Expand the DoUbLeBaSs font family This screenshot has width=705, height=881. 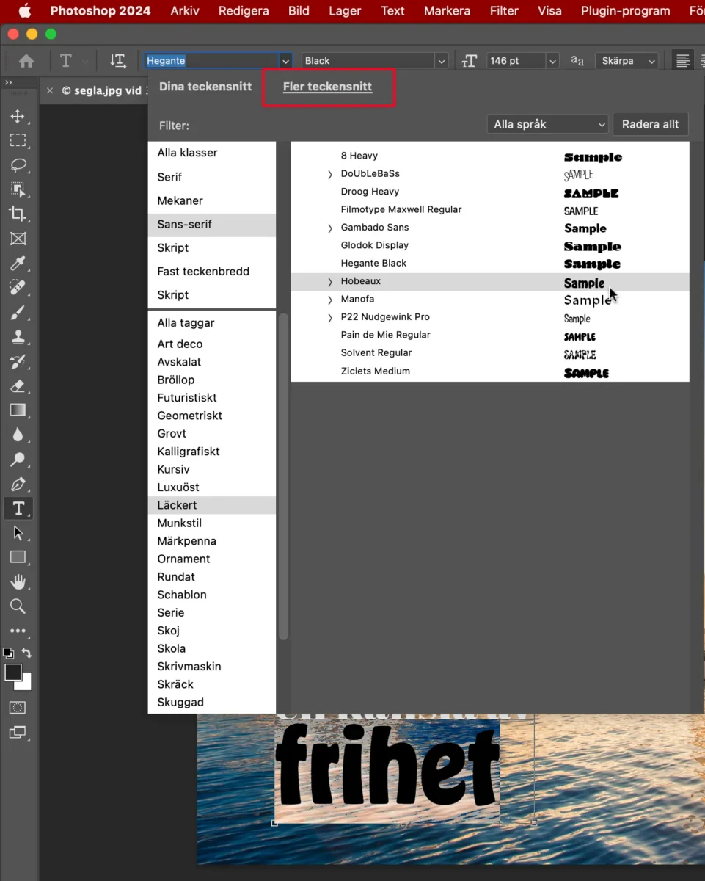[x=329, y=175]
